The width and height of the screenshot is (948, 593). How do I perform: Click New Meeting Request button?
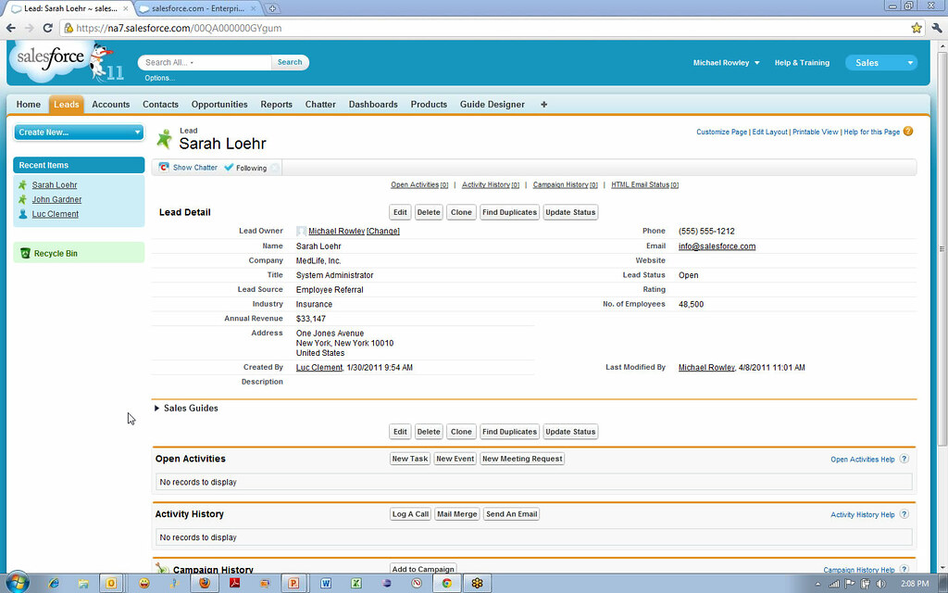tap(522, 459)
